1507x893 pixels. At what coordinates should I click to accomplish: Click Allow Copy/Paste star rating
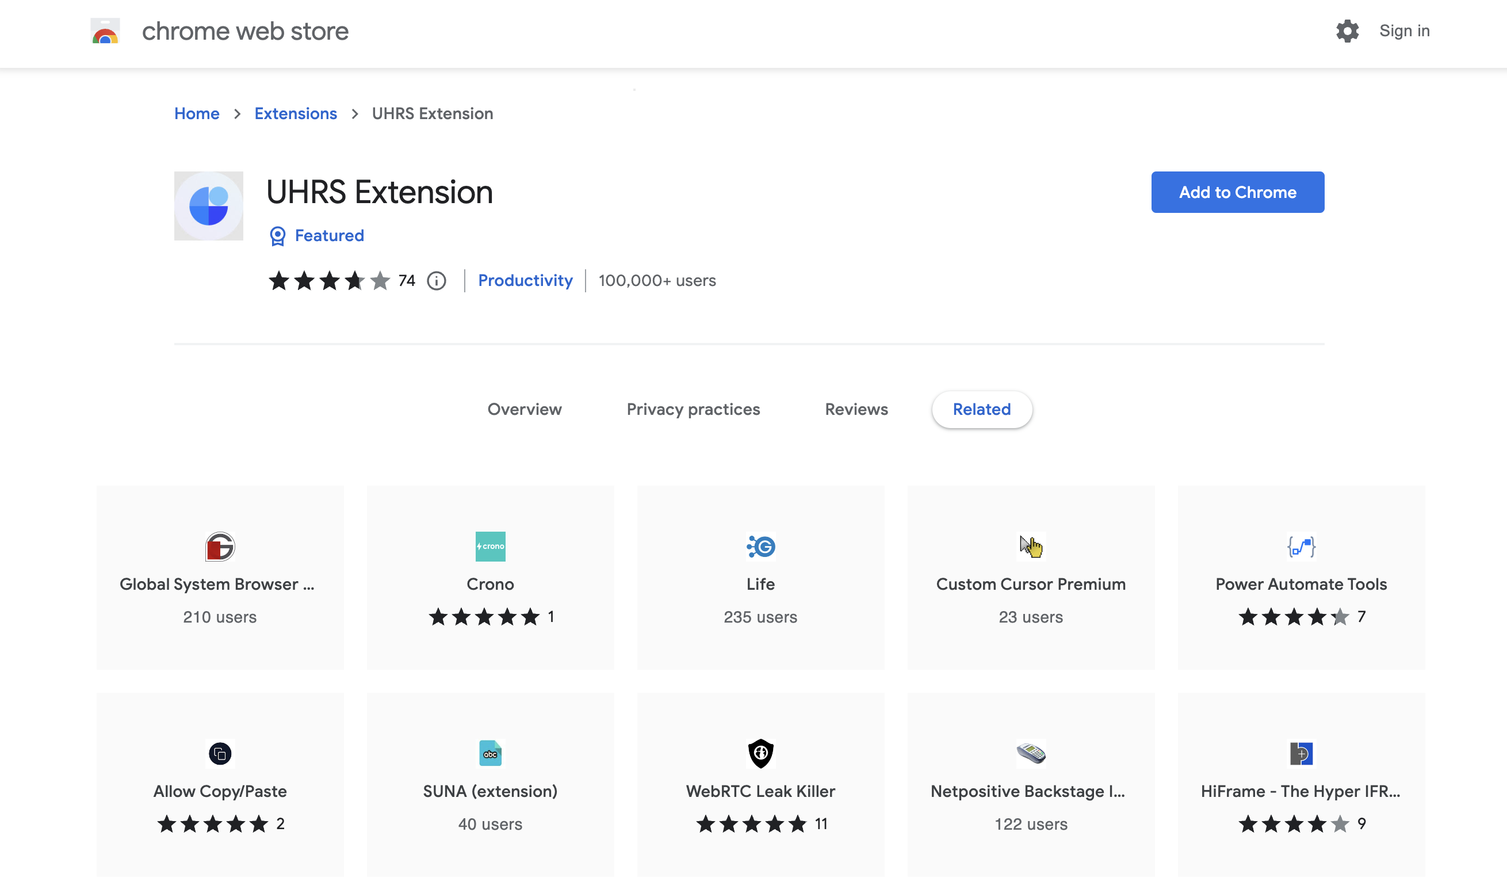[212, 824]
